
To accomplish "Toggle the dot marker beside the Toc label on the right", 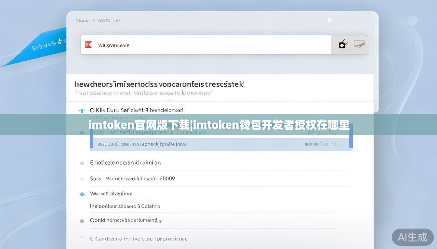I will pyautogui.click(x=306, y=144).
